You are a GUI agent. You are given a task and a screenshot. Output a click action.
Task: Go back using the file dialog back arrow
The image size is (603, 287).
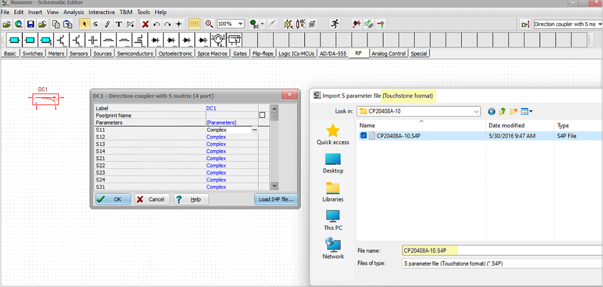[x=492, y=111]
